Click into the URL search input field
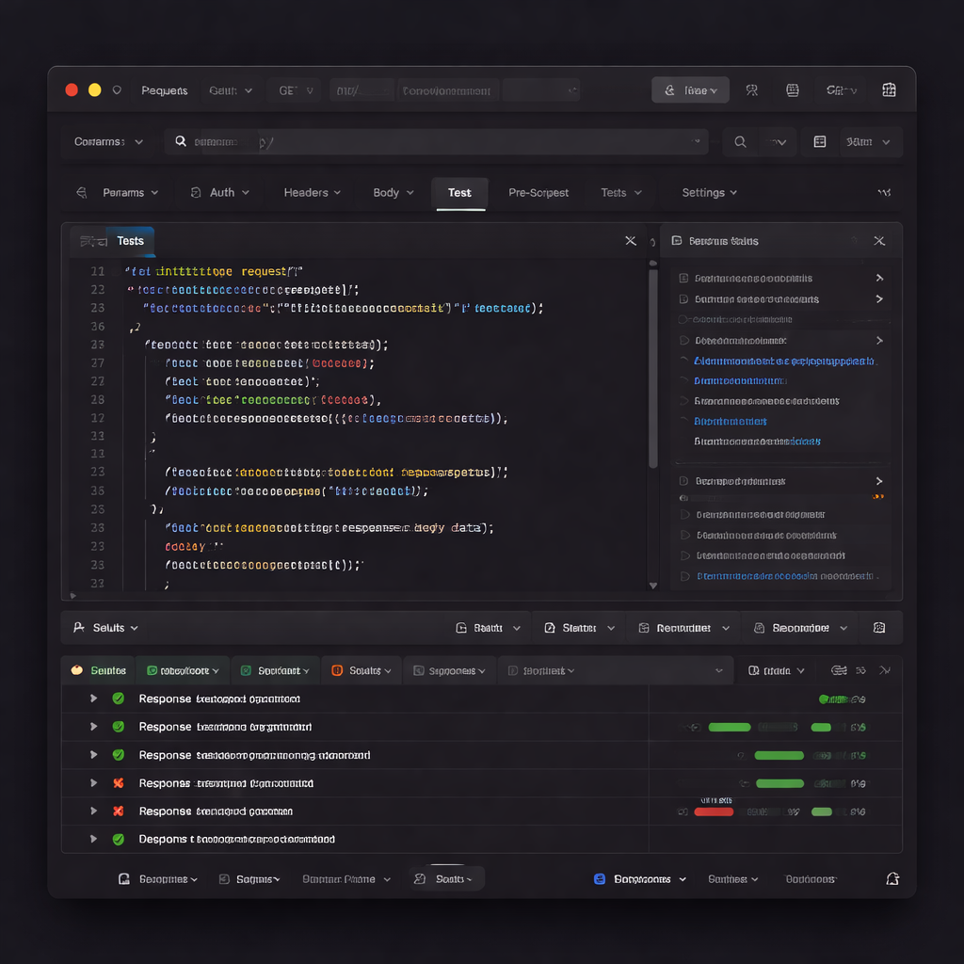This screenshot has width=964, height=964. click(433, 142)
